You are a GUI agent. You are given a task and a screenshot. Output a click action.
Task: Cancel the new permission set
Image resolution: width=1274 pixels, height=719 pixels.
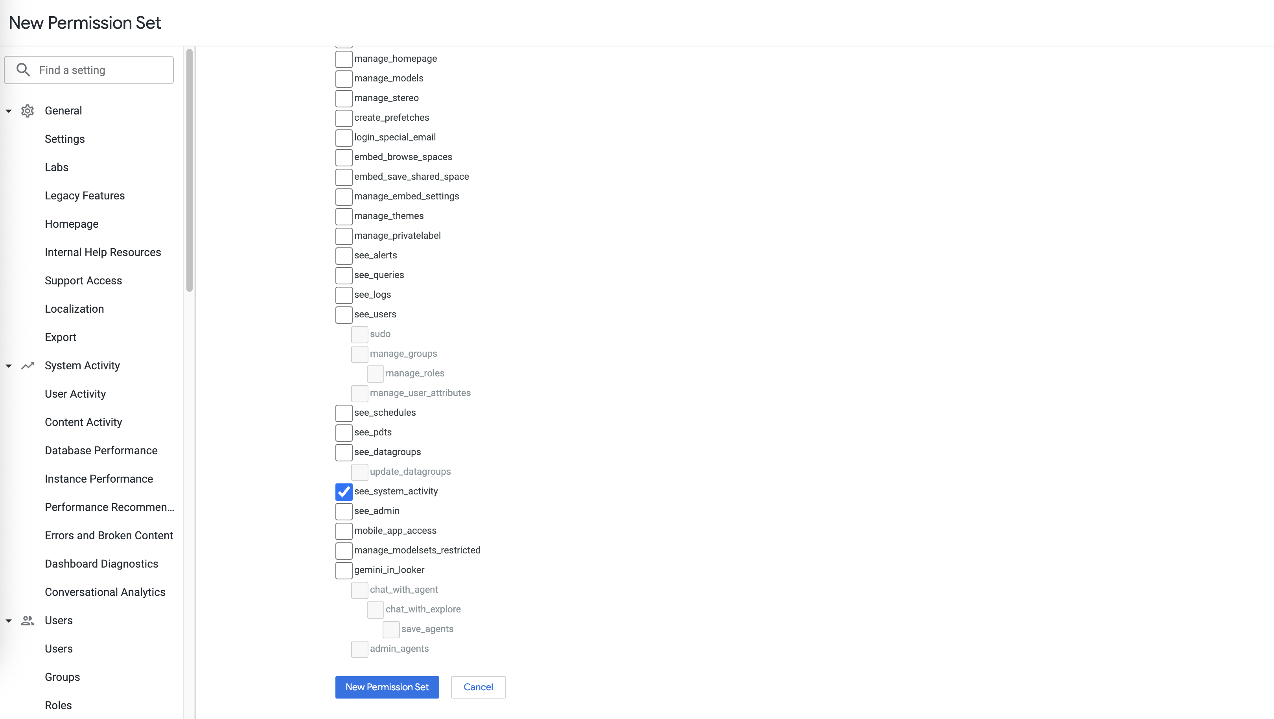pos(478,687)
